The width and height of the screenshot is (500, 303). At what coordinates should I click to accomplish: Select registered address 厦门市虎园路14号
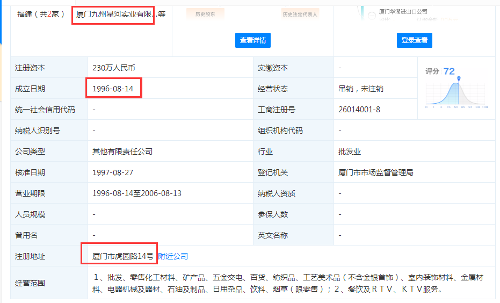pyautogui.click(x=123, y=256)
